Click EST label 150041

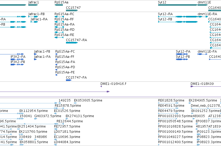coord(26,116)
